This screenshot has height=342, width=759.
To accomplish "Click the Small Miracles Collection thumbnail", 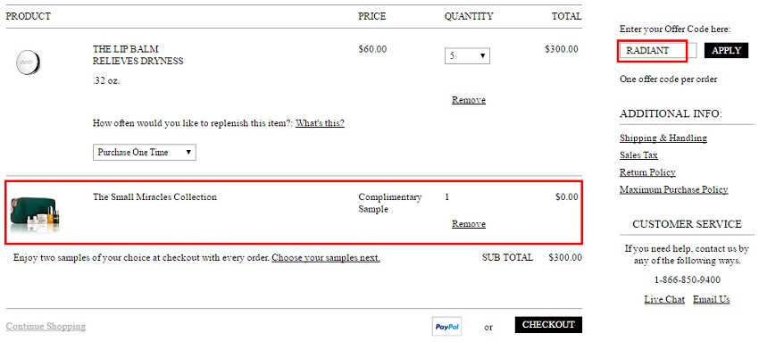I will (x=34, y=214).
